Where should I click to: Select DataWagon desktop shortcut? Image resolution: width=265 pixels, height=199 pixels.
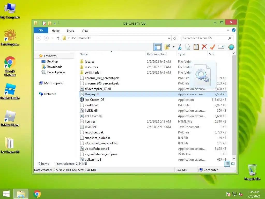click(x=10, y=37)
